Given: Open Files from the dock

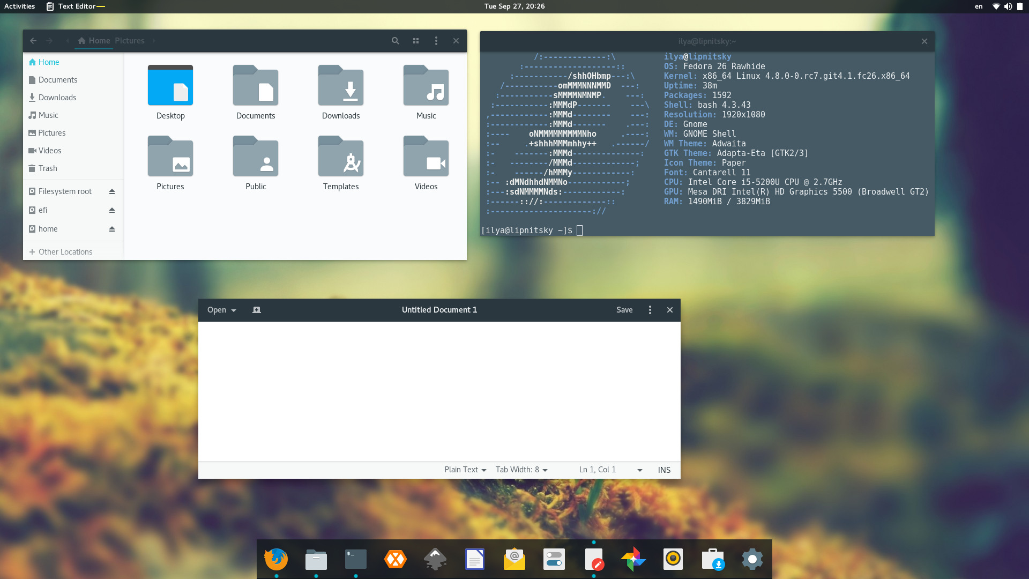Looking at the screenshot, I should (316, 559).
